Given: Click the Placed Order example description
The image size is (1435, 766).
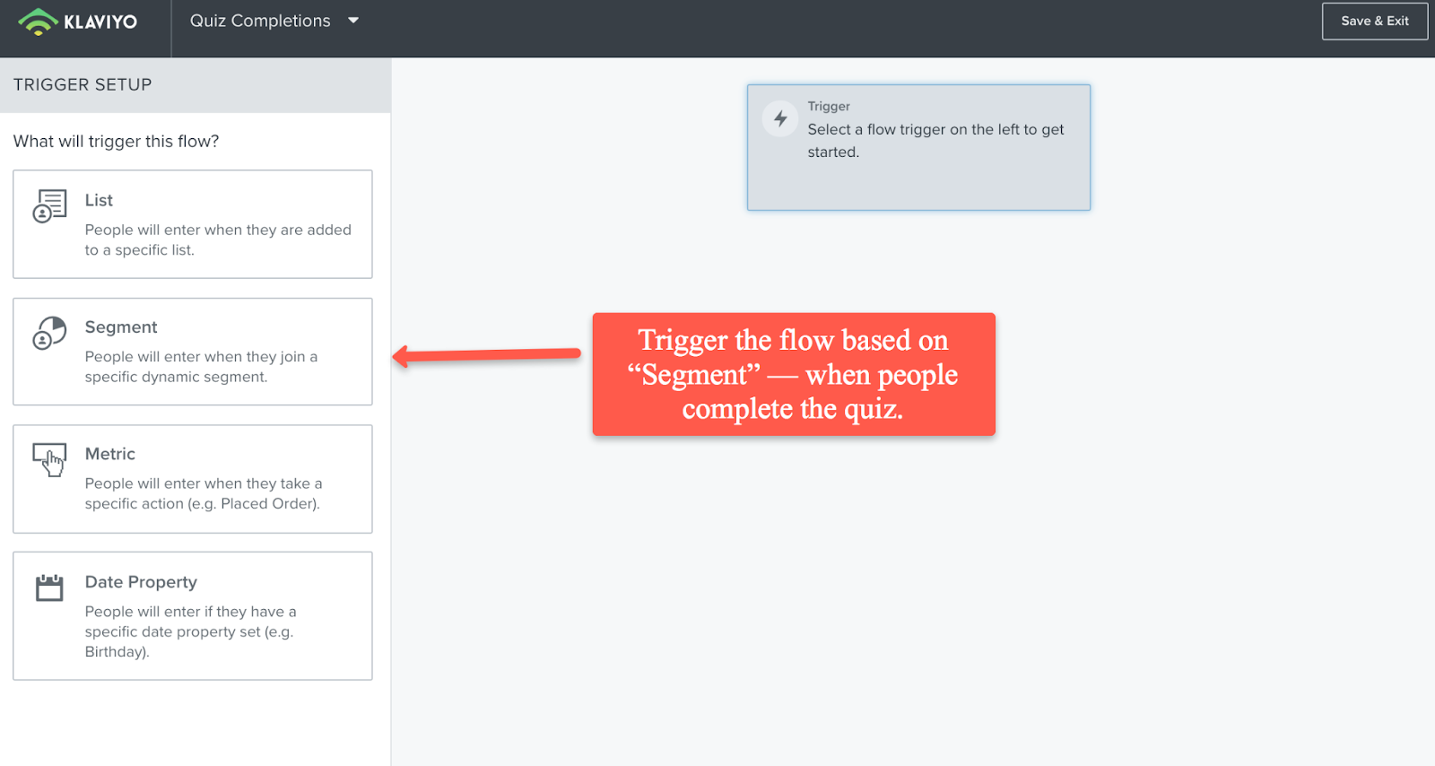Looking at the screenshot, I should (x=204, y=493).
